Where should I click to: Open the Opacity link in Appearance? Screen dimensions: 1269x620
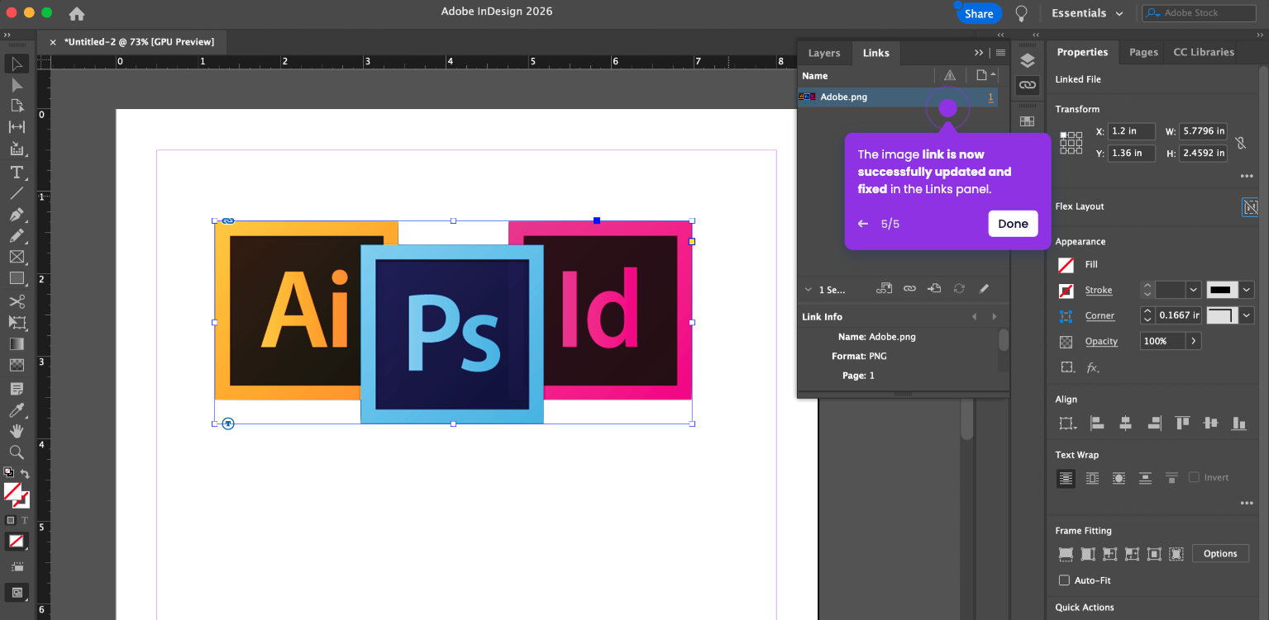tap(1102, 342)
